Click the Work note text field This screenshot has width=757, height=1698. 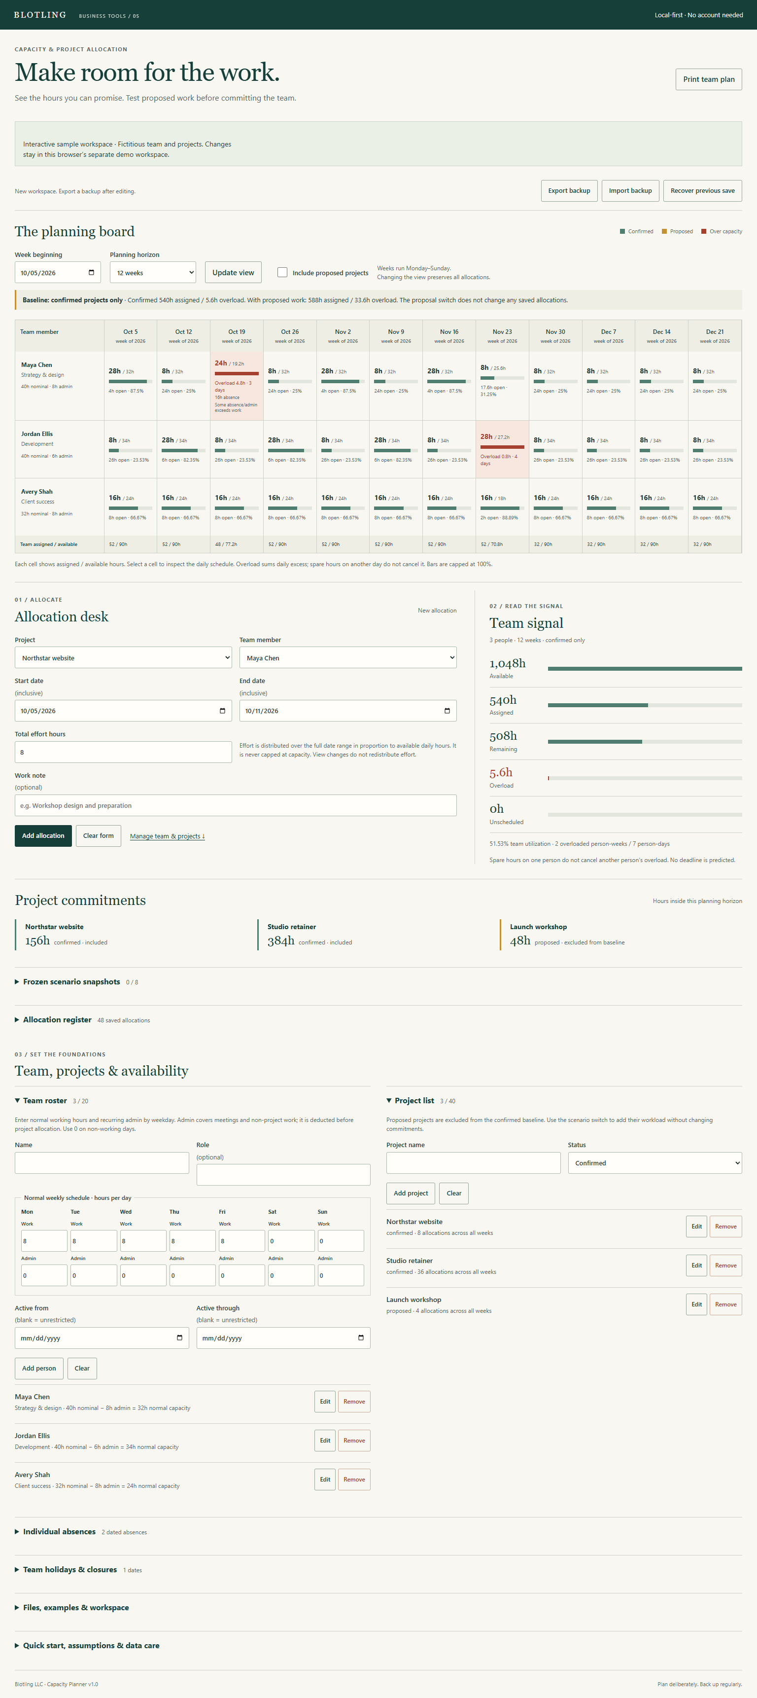coord(236,805)
